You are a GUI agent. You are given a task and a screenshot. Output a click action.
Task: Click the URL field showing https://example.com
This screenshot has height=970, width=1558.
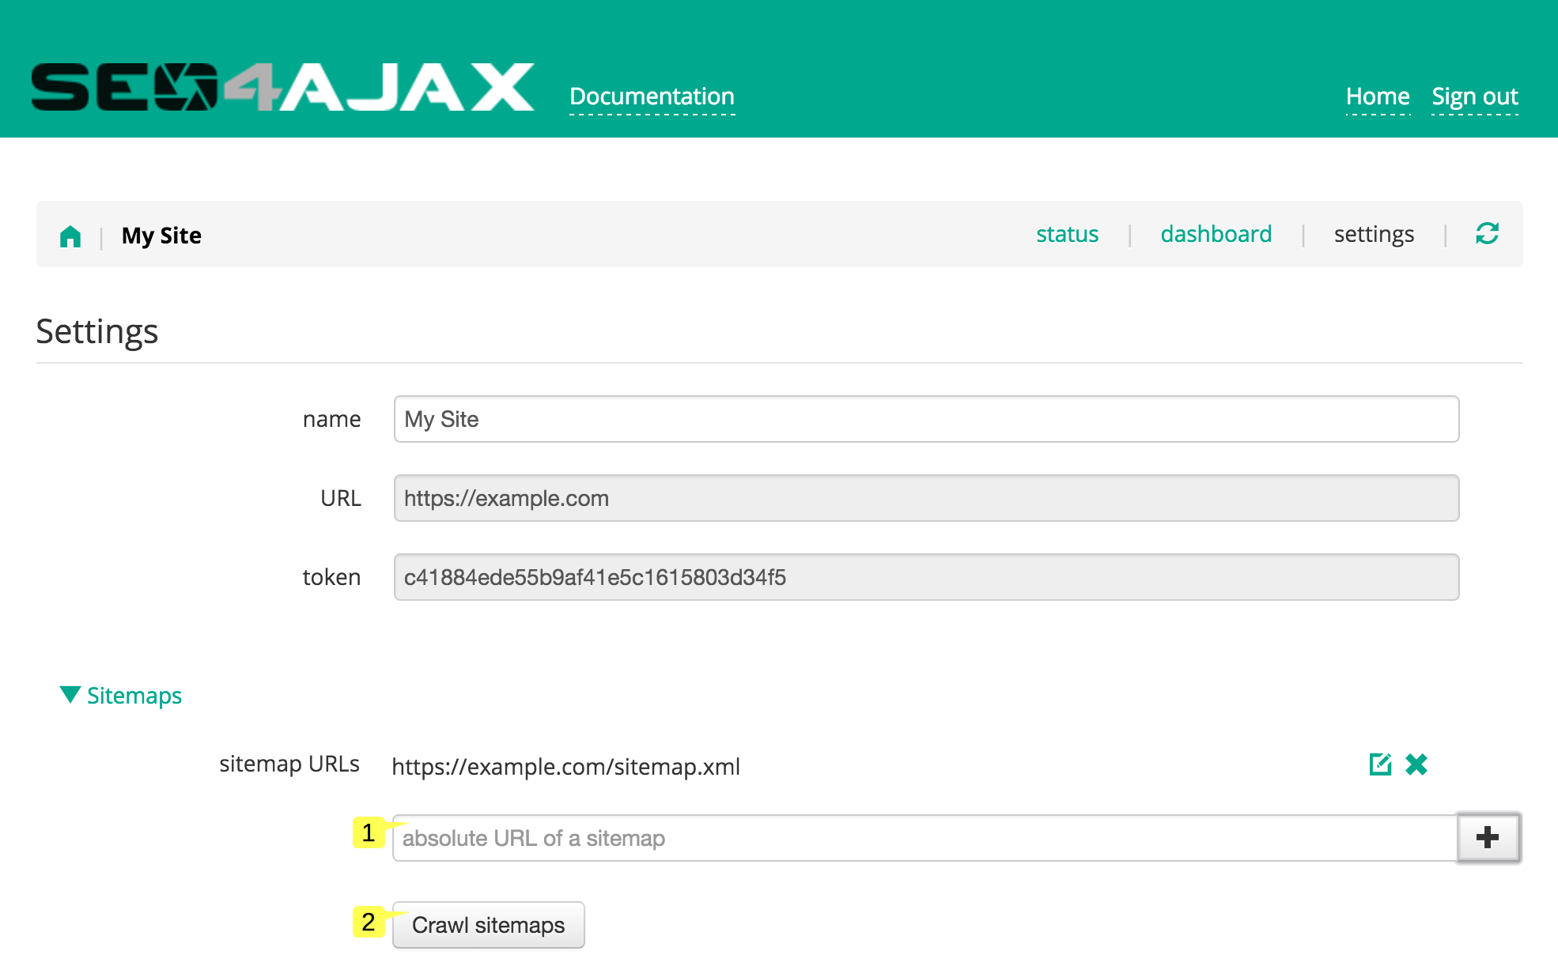tap(925, 498)
